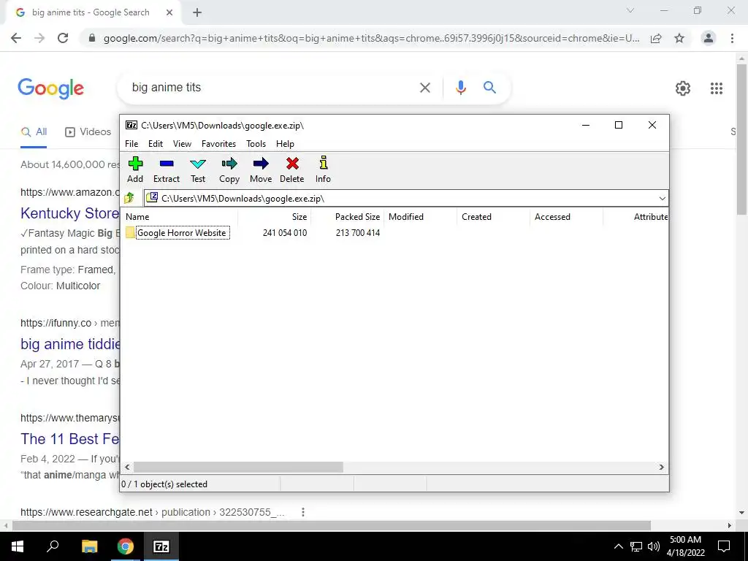Open Google settings gear
748x561 pixels.
683,88
